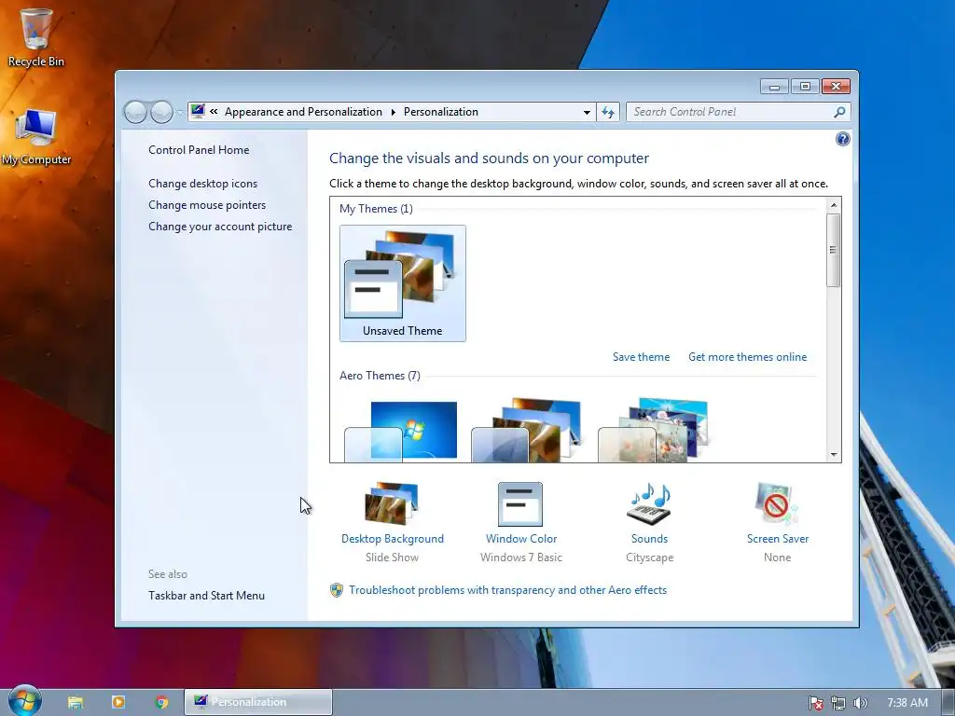Open Change mouse pointers
The width and height of the screenshot is (955, 716).
[x=207, y=204]
